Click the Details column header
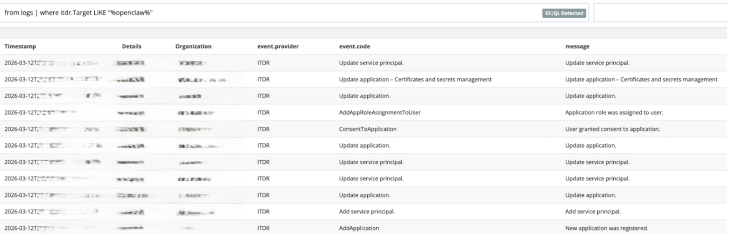This screenshot has width=729, height=239. [132, 46]
